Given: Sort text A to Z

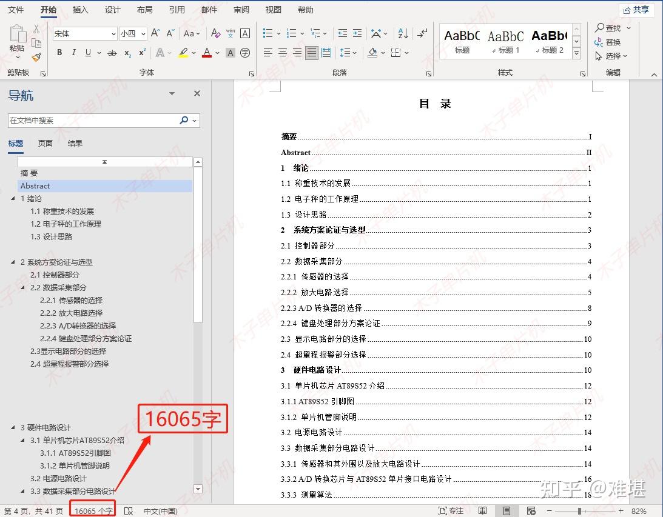Looking at the screenshot, I should click(403, 33).
